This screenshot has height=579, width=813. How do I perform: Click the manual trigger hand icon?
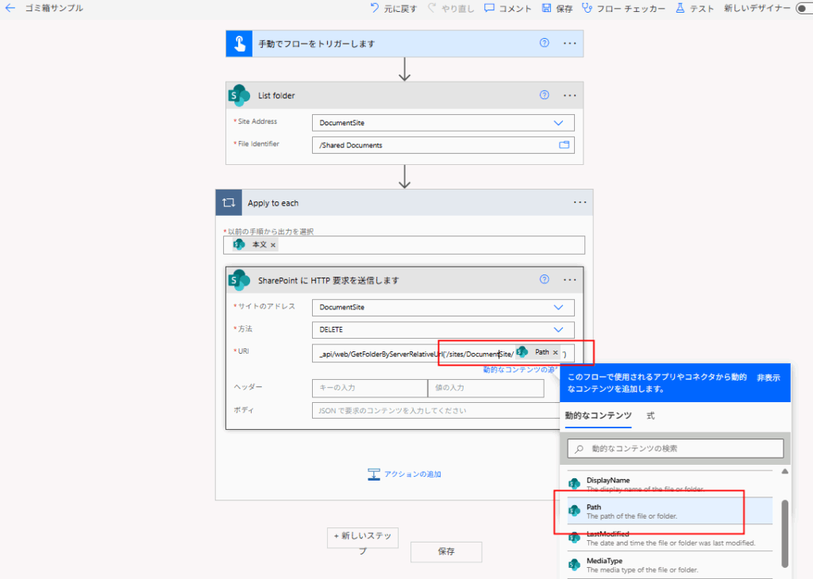coord(239,44)
